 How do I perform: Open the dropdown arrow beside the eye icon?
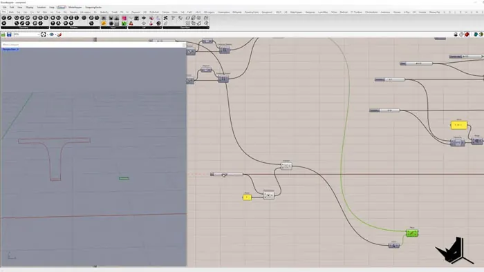tap(55, 35)
